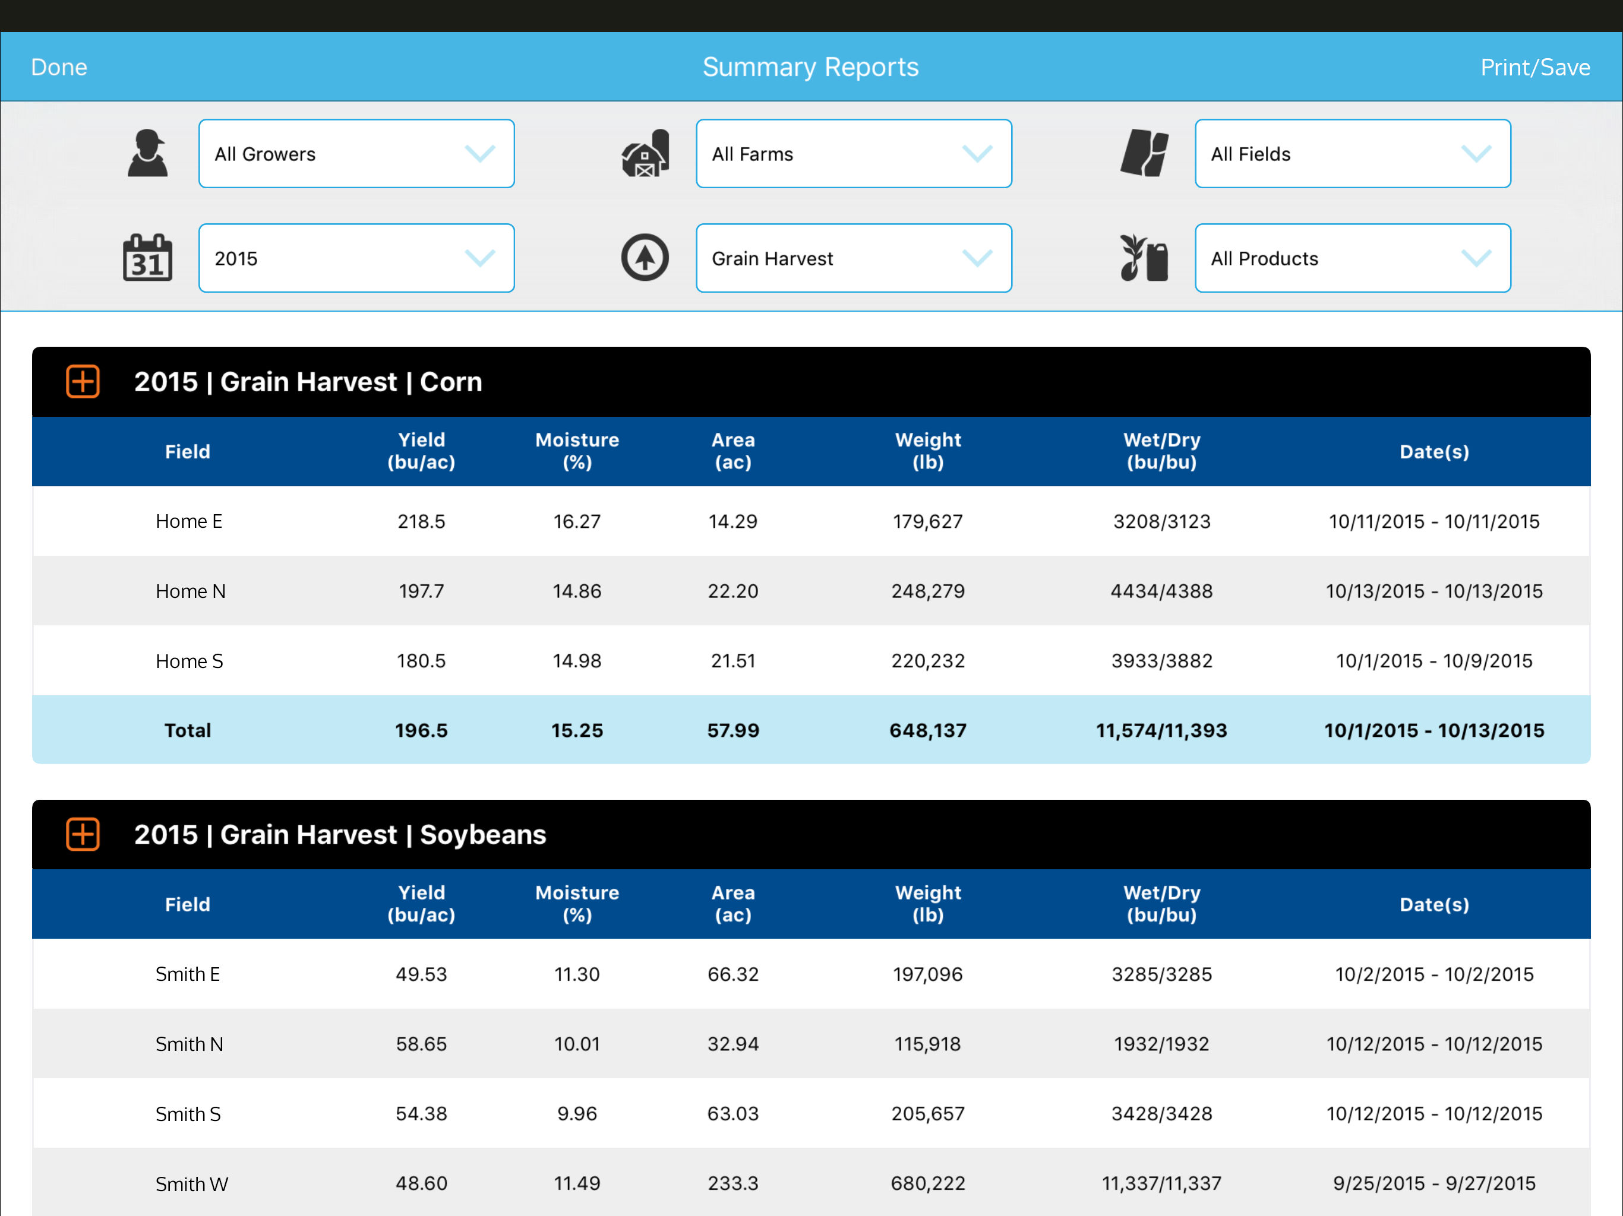Viewport: 1623px width, 1216px height.
Task: Click Home N area value 22.20
Action: (x=733, y=590)
